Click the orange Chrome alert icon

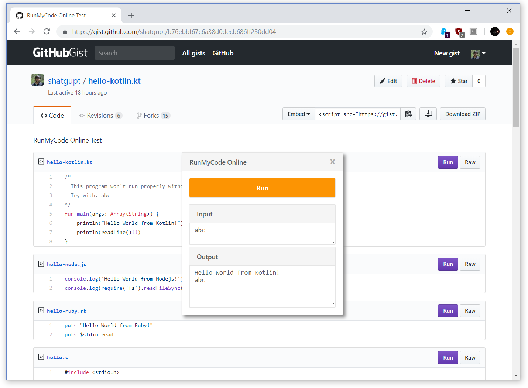tap(510, 31)
